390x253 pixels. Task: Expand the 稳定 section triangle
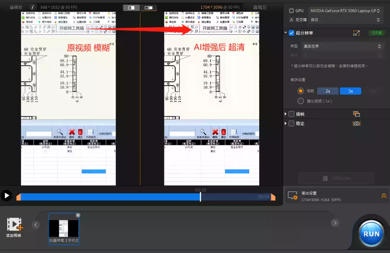pyautogui.click(x=286, y=123)
